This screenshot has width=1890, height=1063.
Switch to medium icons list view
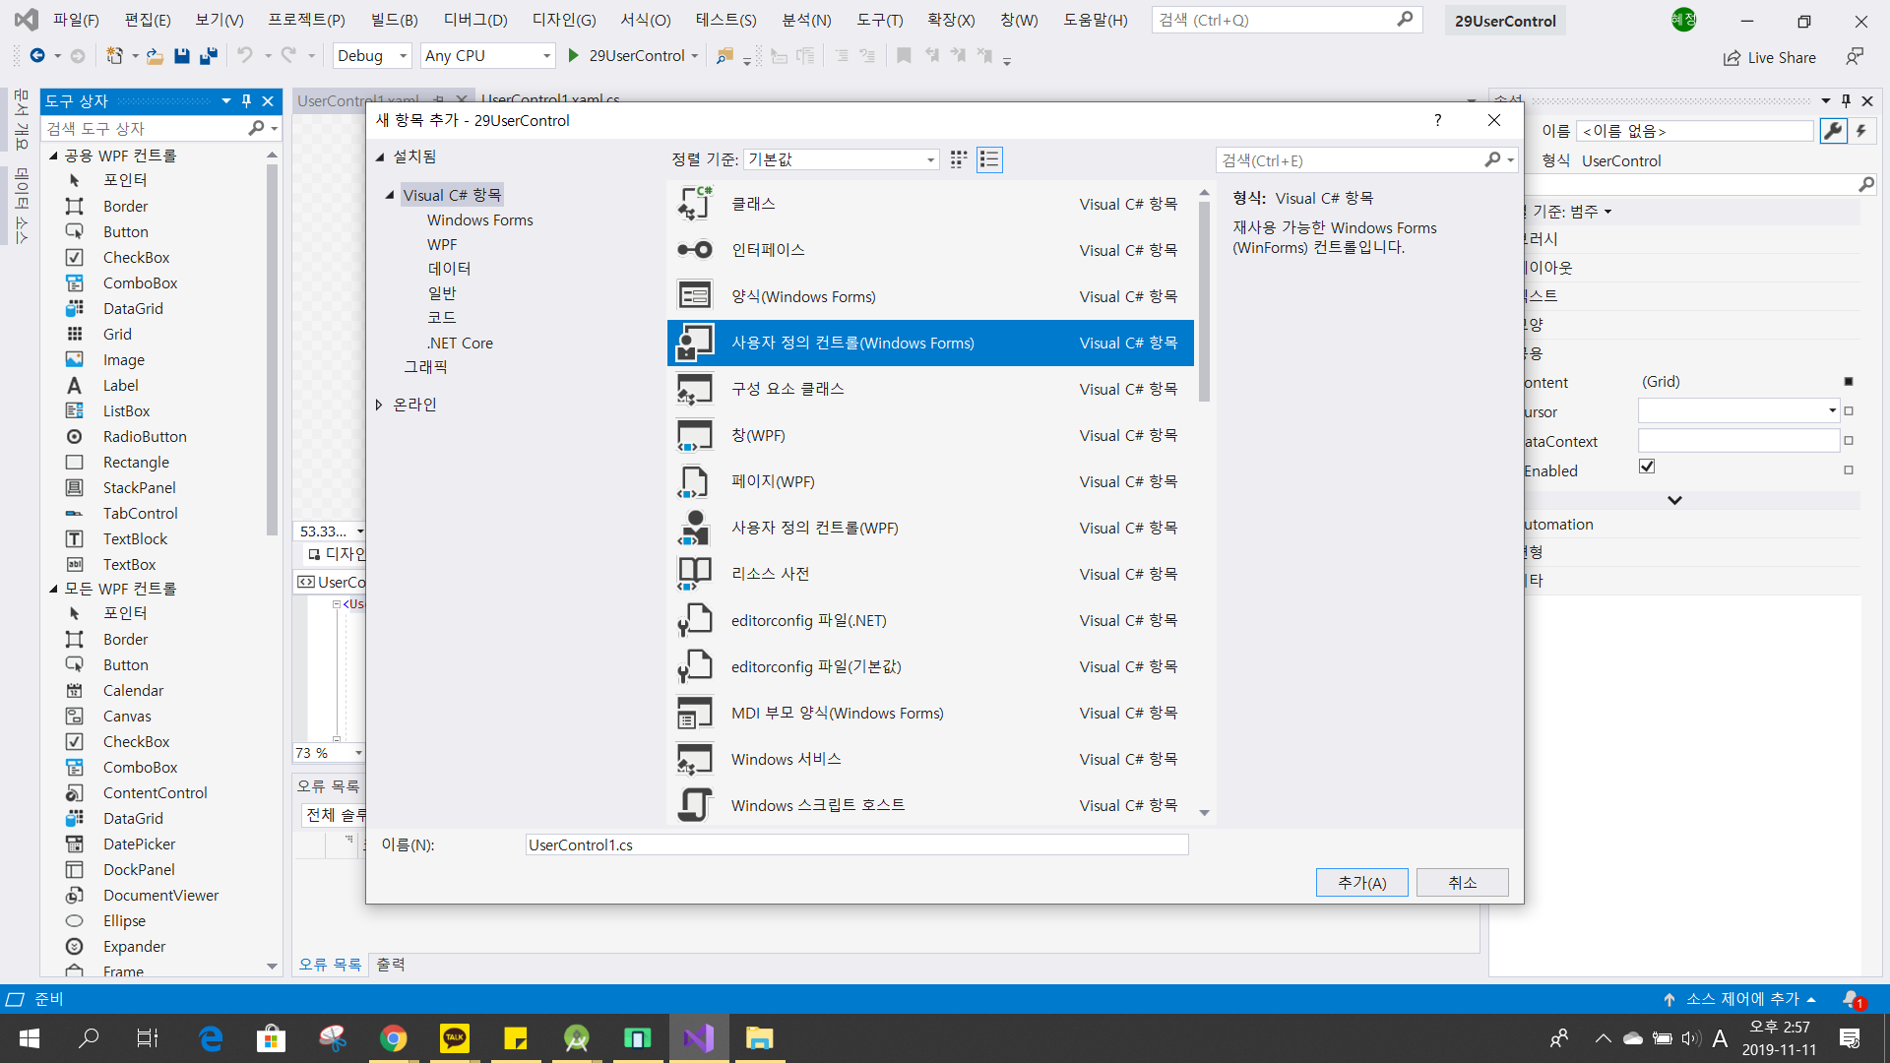click(x=989, y=159)
